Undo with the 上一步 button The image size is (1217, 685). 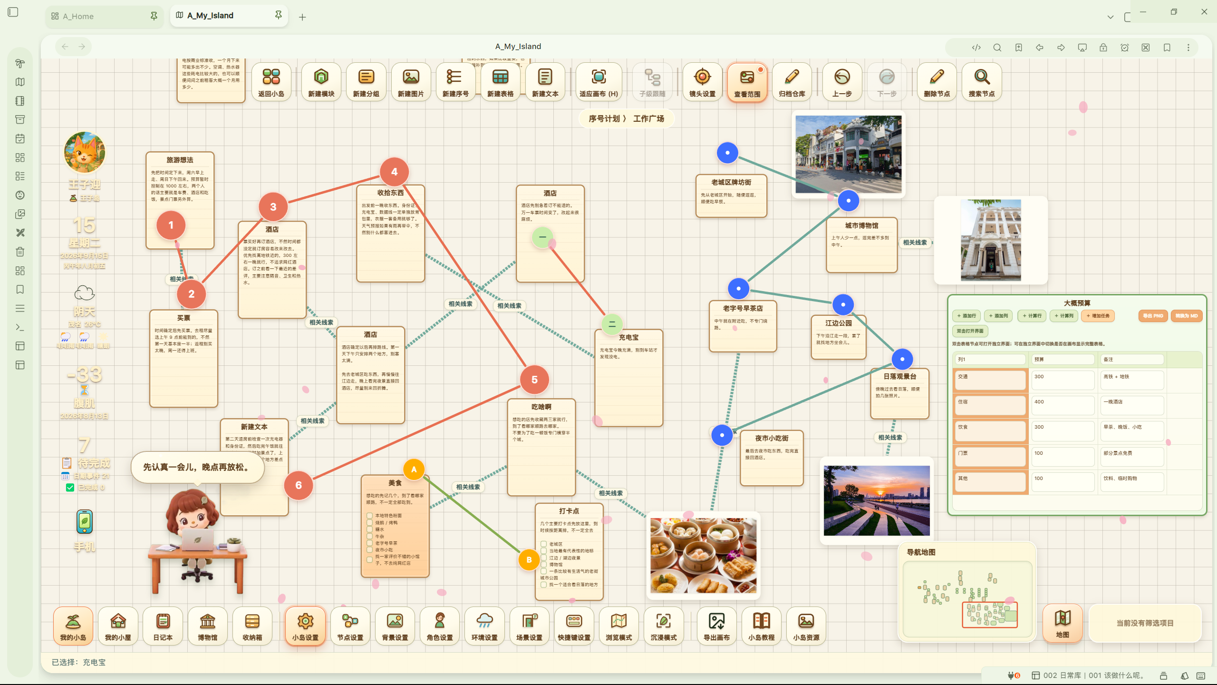842,81
